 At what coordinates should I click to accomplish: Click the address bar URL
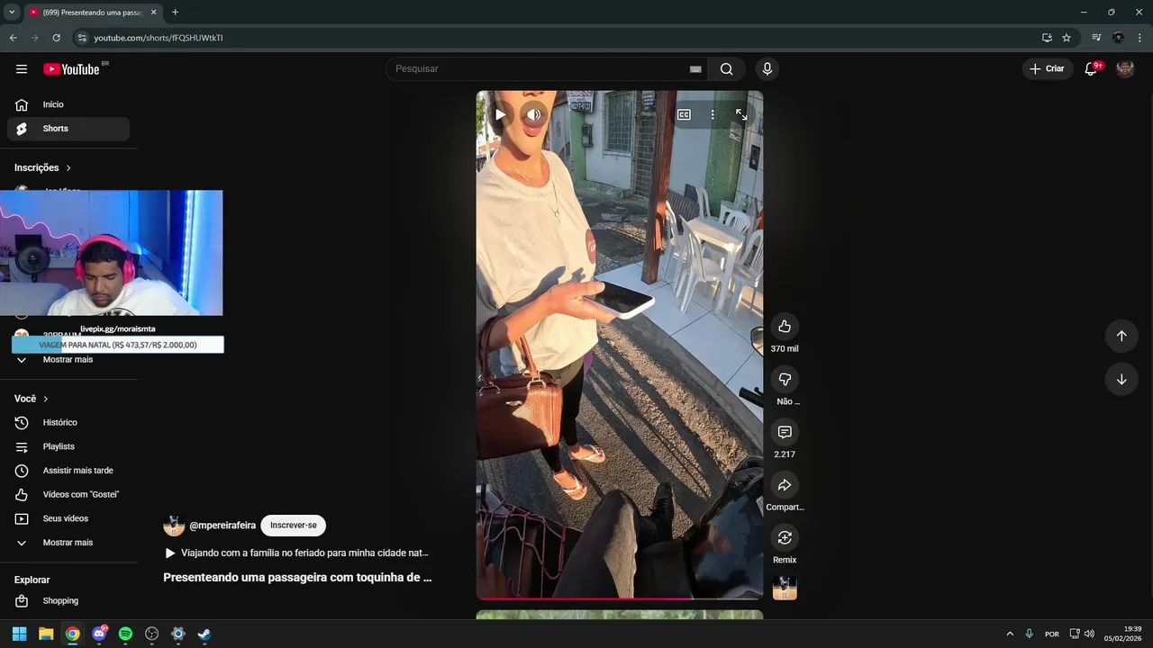(159, 38)
